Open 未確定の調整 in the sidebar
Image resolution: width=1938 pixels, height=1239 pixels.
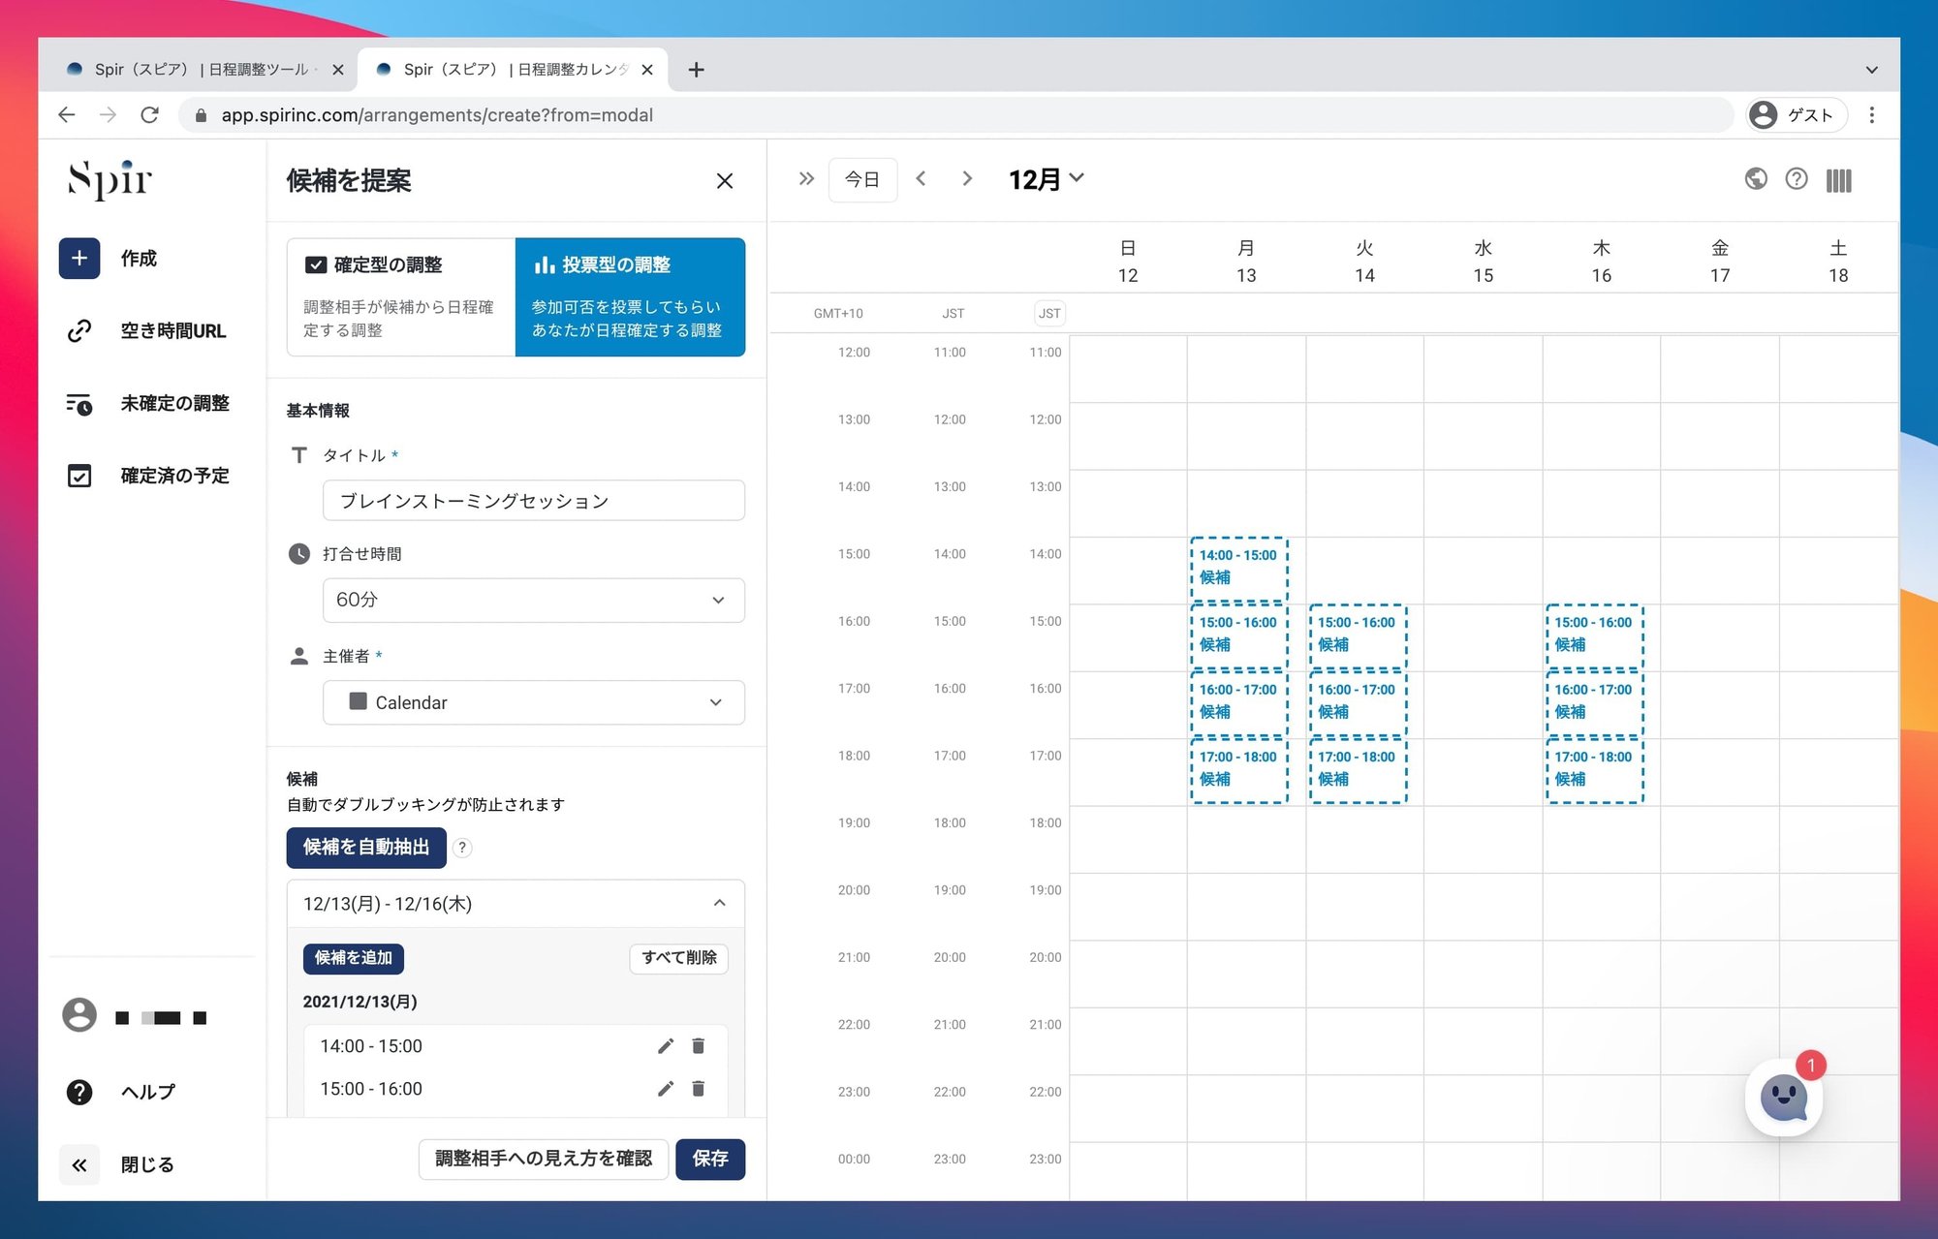click(x=174, y=404)
